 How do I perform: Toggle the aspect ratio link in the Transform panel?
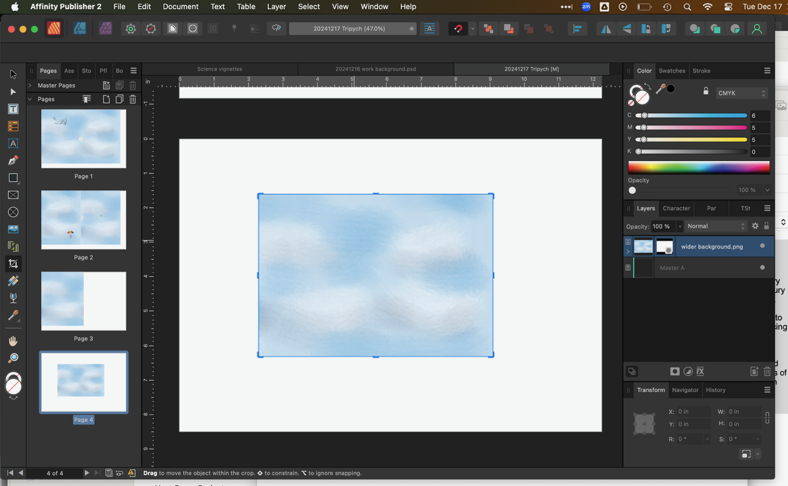coord(767,418)
